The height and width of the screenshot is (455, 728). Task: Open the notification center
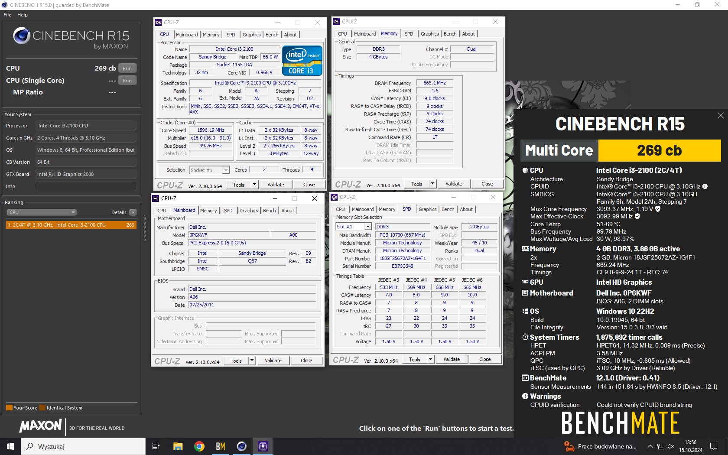[x=713, y=446]
